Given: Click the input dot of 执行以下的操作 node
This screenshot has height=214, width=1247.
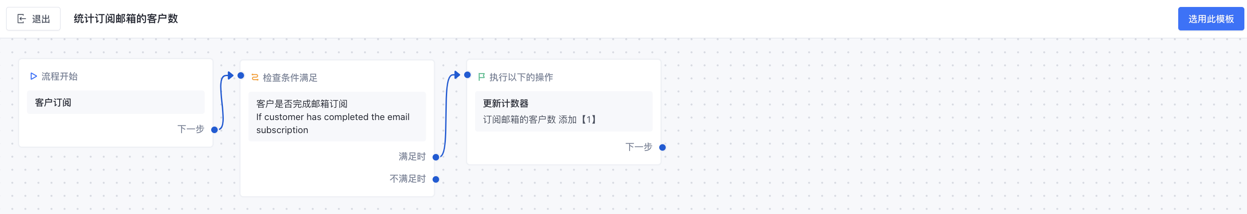Looking at the screenshot, I should click(x=467, y=75).
